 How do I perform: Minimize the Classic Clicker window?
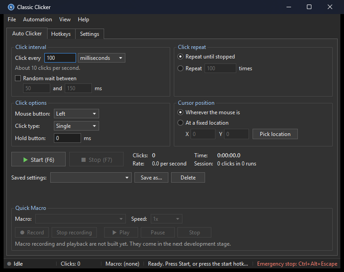[x=289, y=7]
